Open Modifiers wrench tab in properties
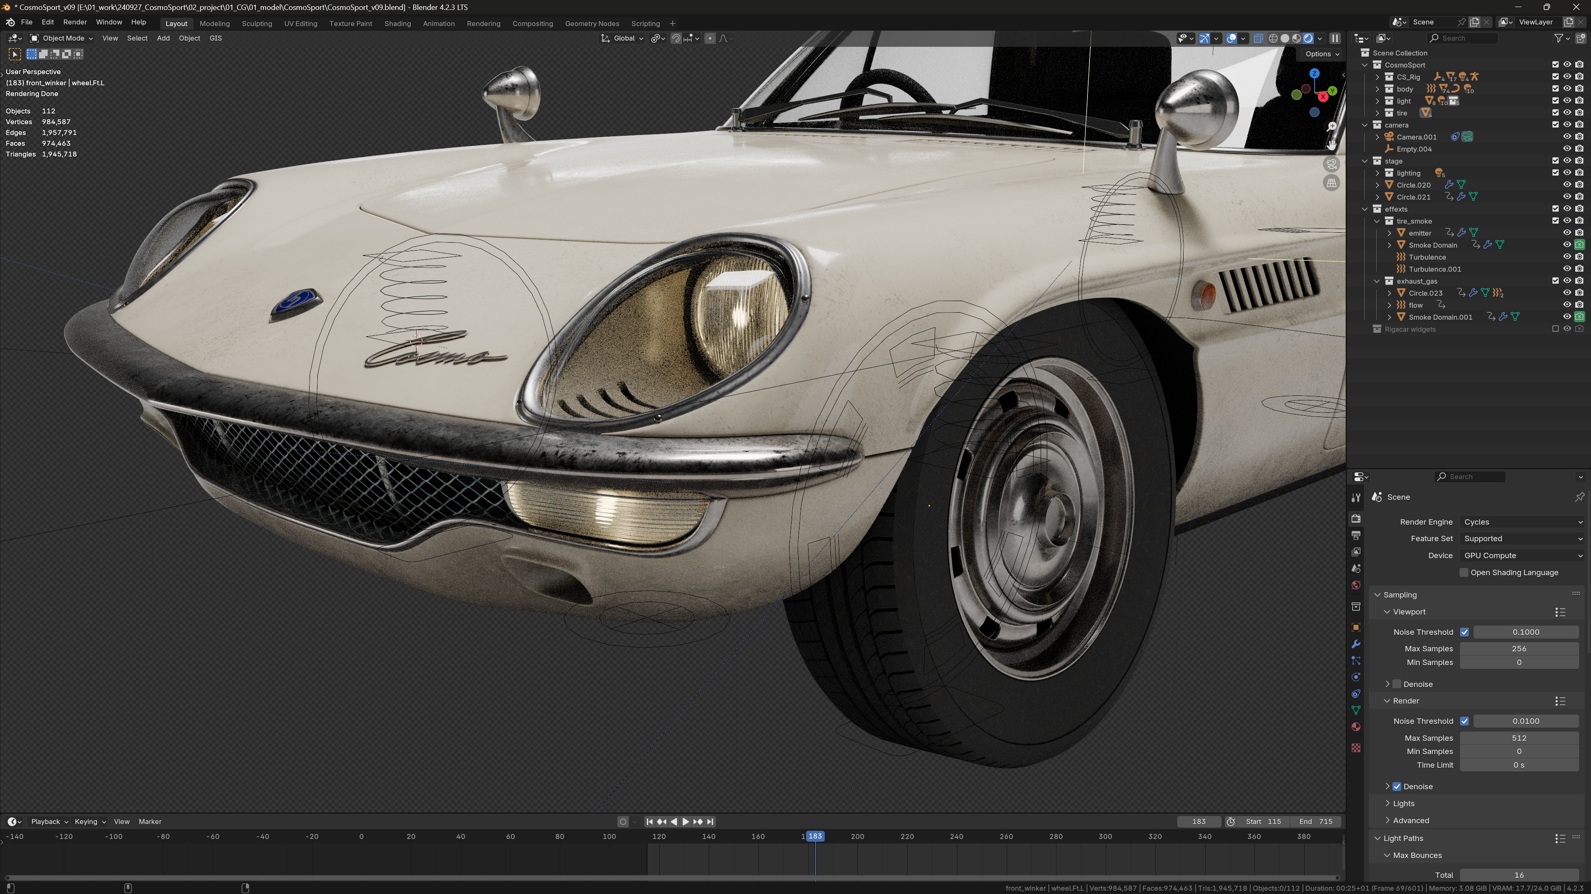This screenshot has height=894, width=1591. tap(1356, 644)
